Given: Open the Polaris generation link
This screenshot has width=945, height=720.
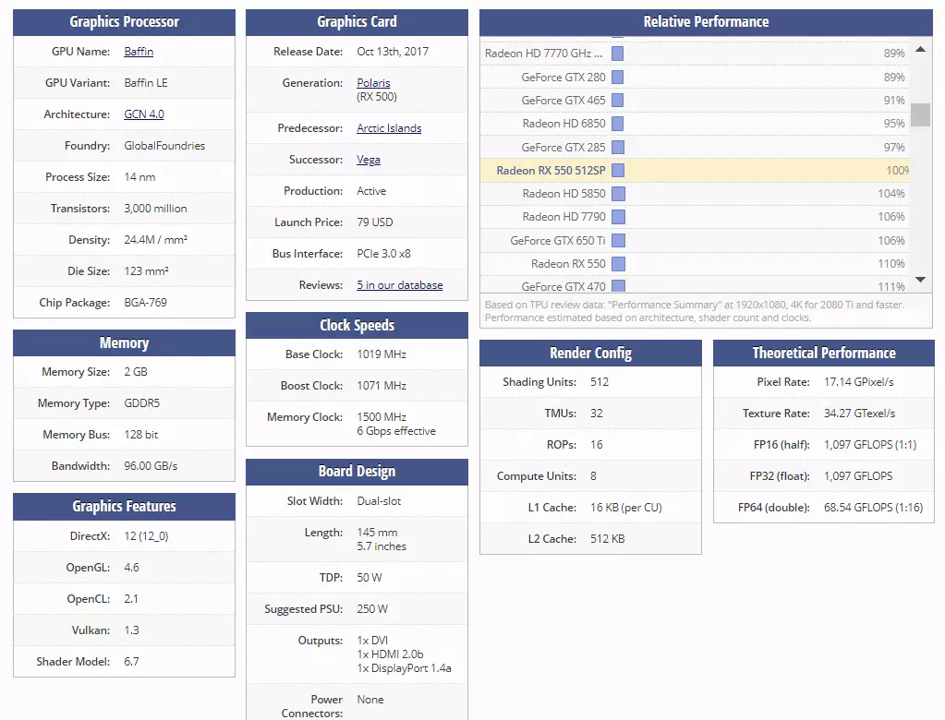Looking at the screenshot, I should point(373,83).
